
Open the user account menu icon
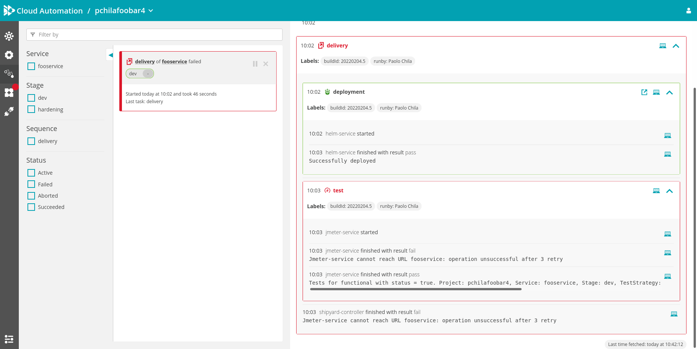pyautogui.click(x=688, y=11)
